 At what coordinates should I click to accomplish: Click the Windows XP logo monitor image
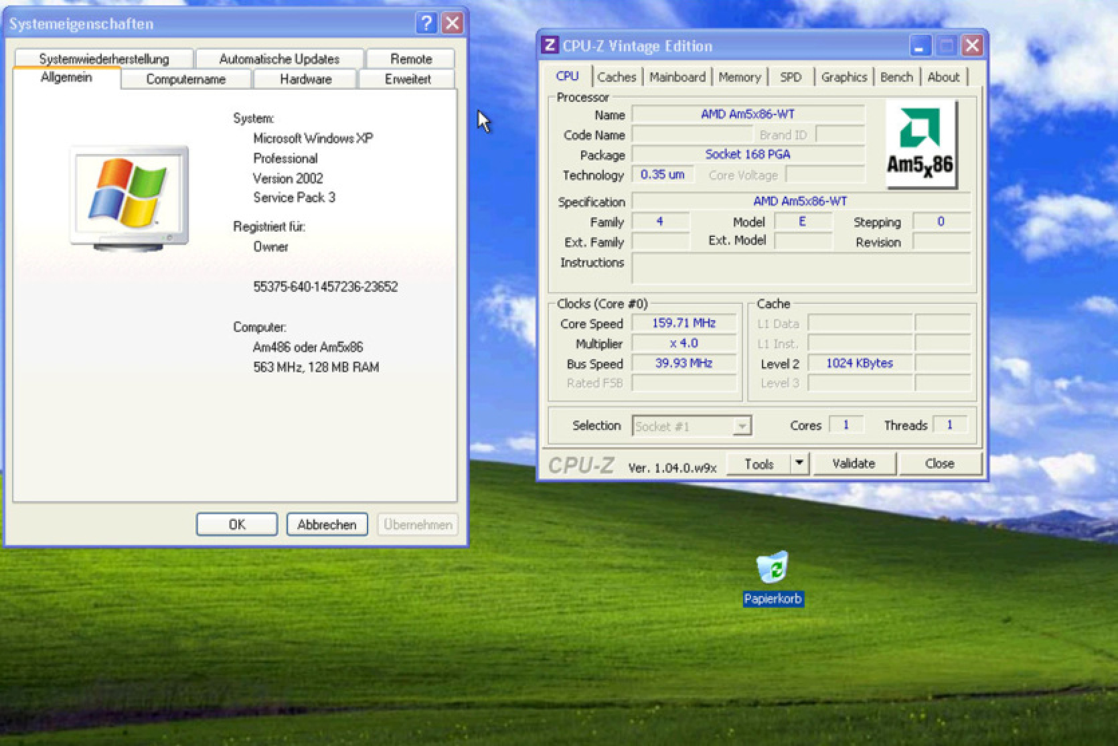coord(129,199)
